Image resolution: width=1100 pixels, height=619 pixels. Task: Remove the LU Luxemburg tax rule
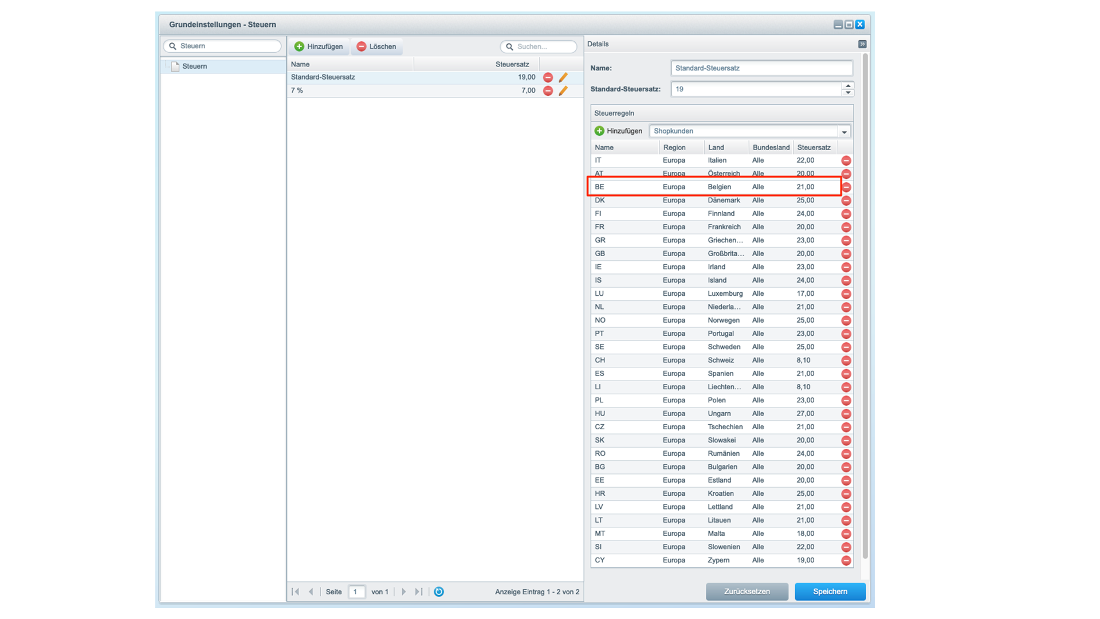[846, 294]
